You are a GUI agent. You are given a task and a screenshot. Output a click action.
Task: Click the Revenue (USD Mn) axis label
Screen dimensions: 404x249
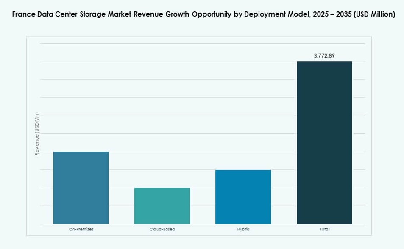37,133
